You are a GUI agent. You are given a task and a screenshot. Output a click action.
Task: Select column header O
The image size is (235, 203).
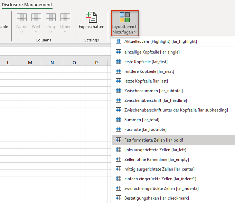(74, 62)
